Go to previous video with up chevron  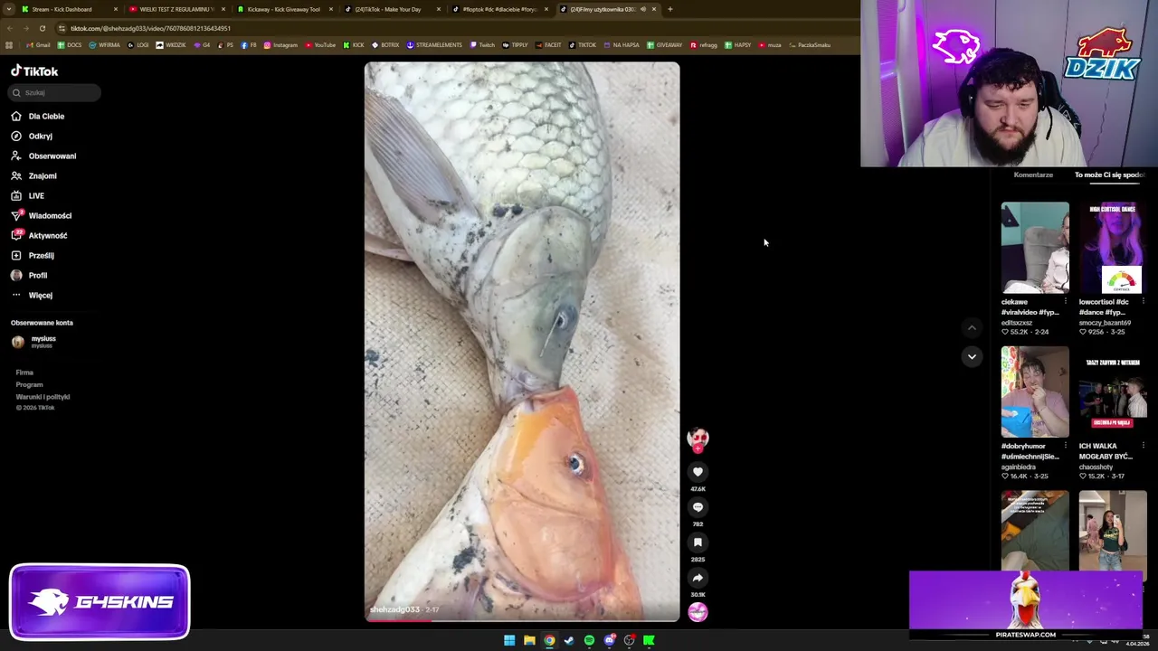tap(972, 327)
